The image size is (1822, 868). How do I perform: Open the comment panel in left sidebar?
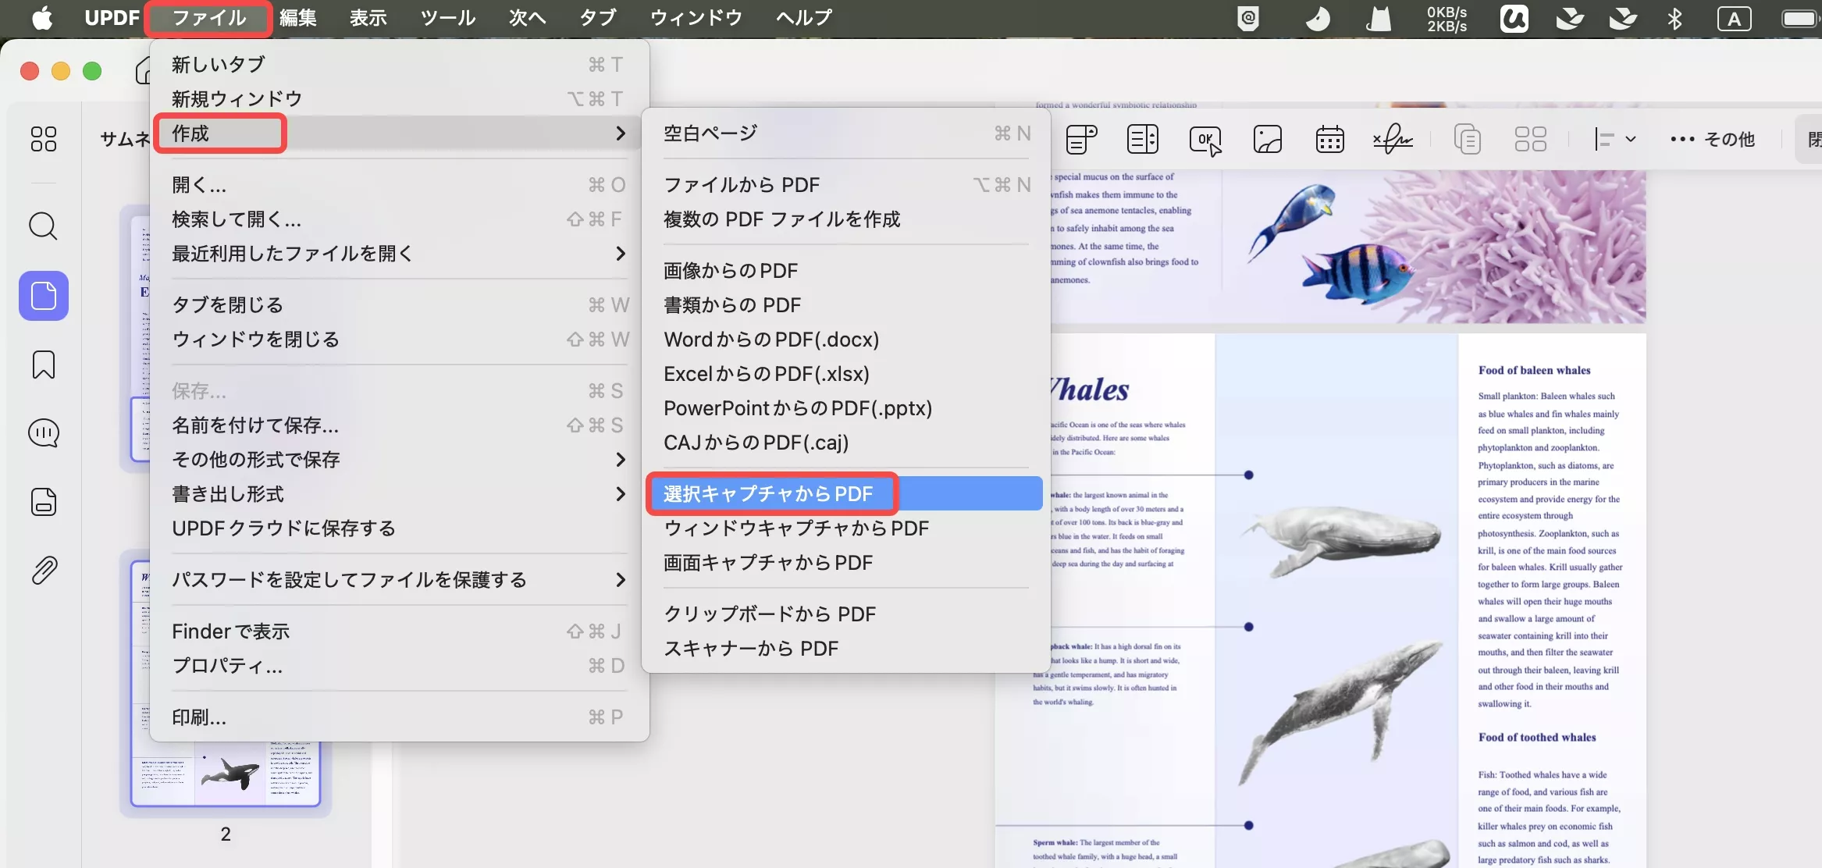tap(43, 433)
